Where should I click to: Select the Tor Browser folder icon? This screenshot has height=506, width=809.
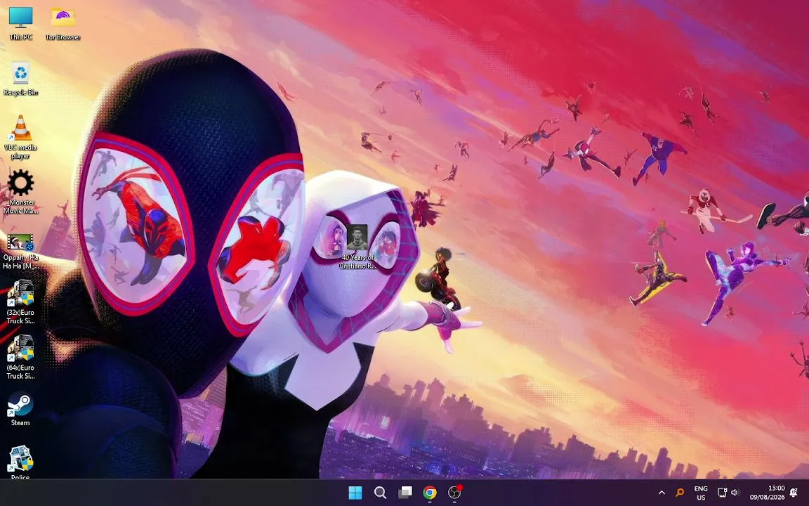63,24
